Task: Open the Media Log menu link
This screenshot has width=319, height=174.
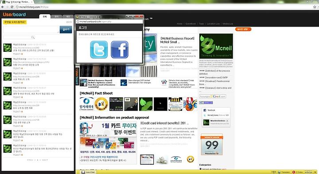Action: point(228,24)
